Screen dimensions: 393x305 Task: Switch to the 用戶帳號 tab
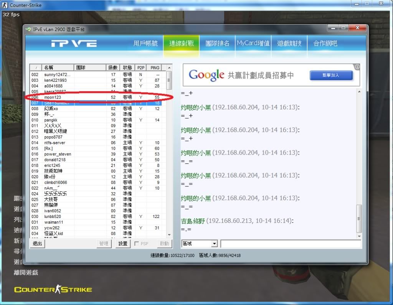(x=145, y=43)
